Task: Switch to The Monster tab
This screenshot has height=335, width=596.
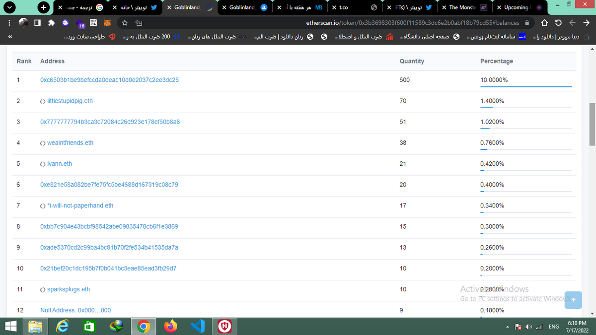Action: (464, 7)
